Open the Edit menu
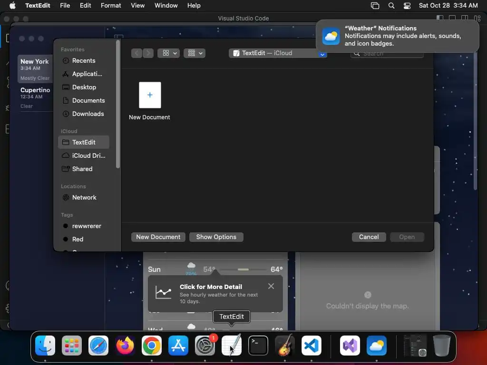This screenshot has width=487, height=365. pos(86,6)
